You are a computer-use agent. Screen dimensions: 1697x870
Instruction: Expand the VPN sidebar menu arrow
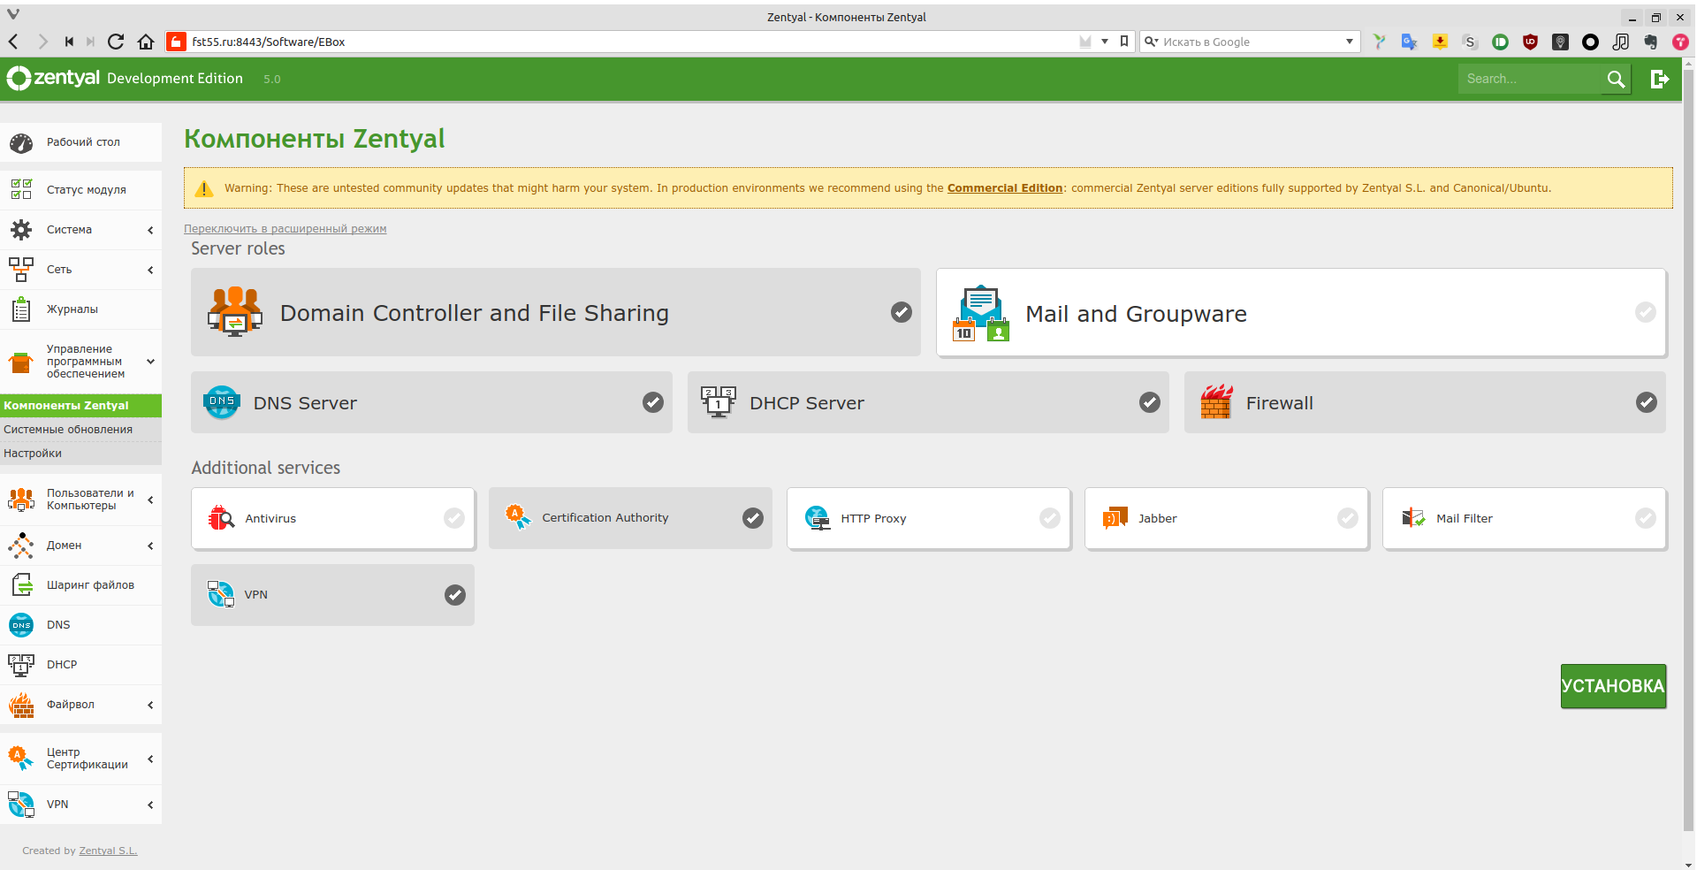coord(150,805)
